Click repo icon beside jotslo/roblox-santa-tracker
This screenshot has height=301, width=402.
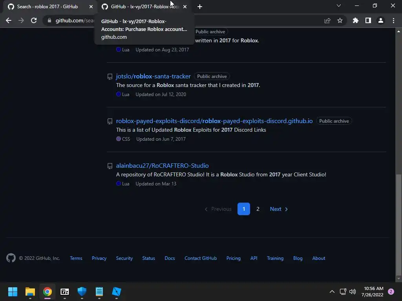pyautogui.click(x=110, y=76)
